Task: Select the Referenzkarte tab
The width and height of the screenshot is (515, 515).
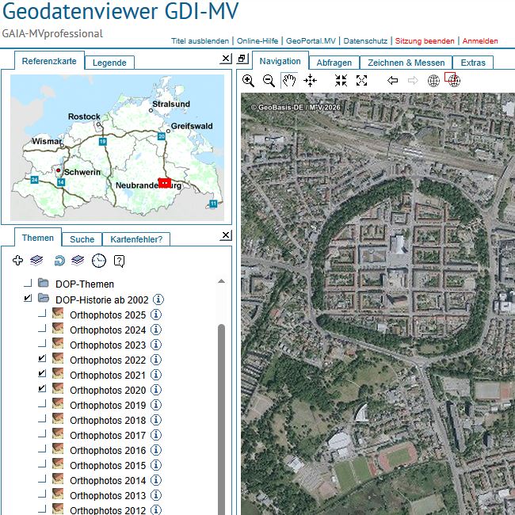Action: point(49,61)
